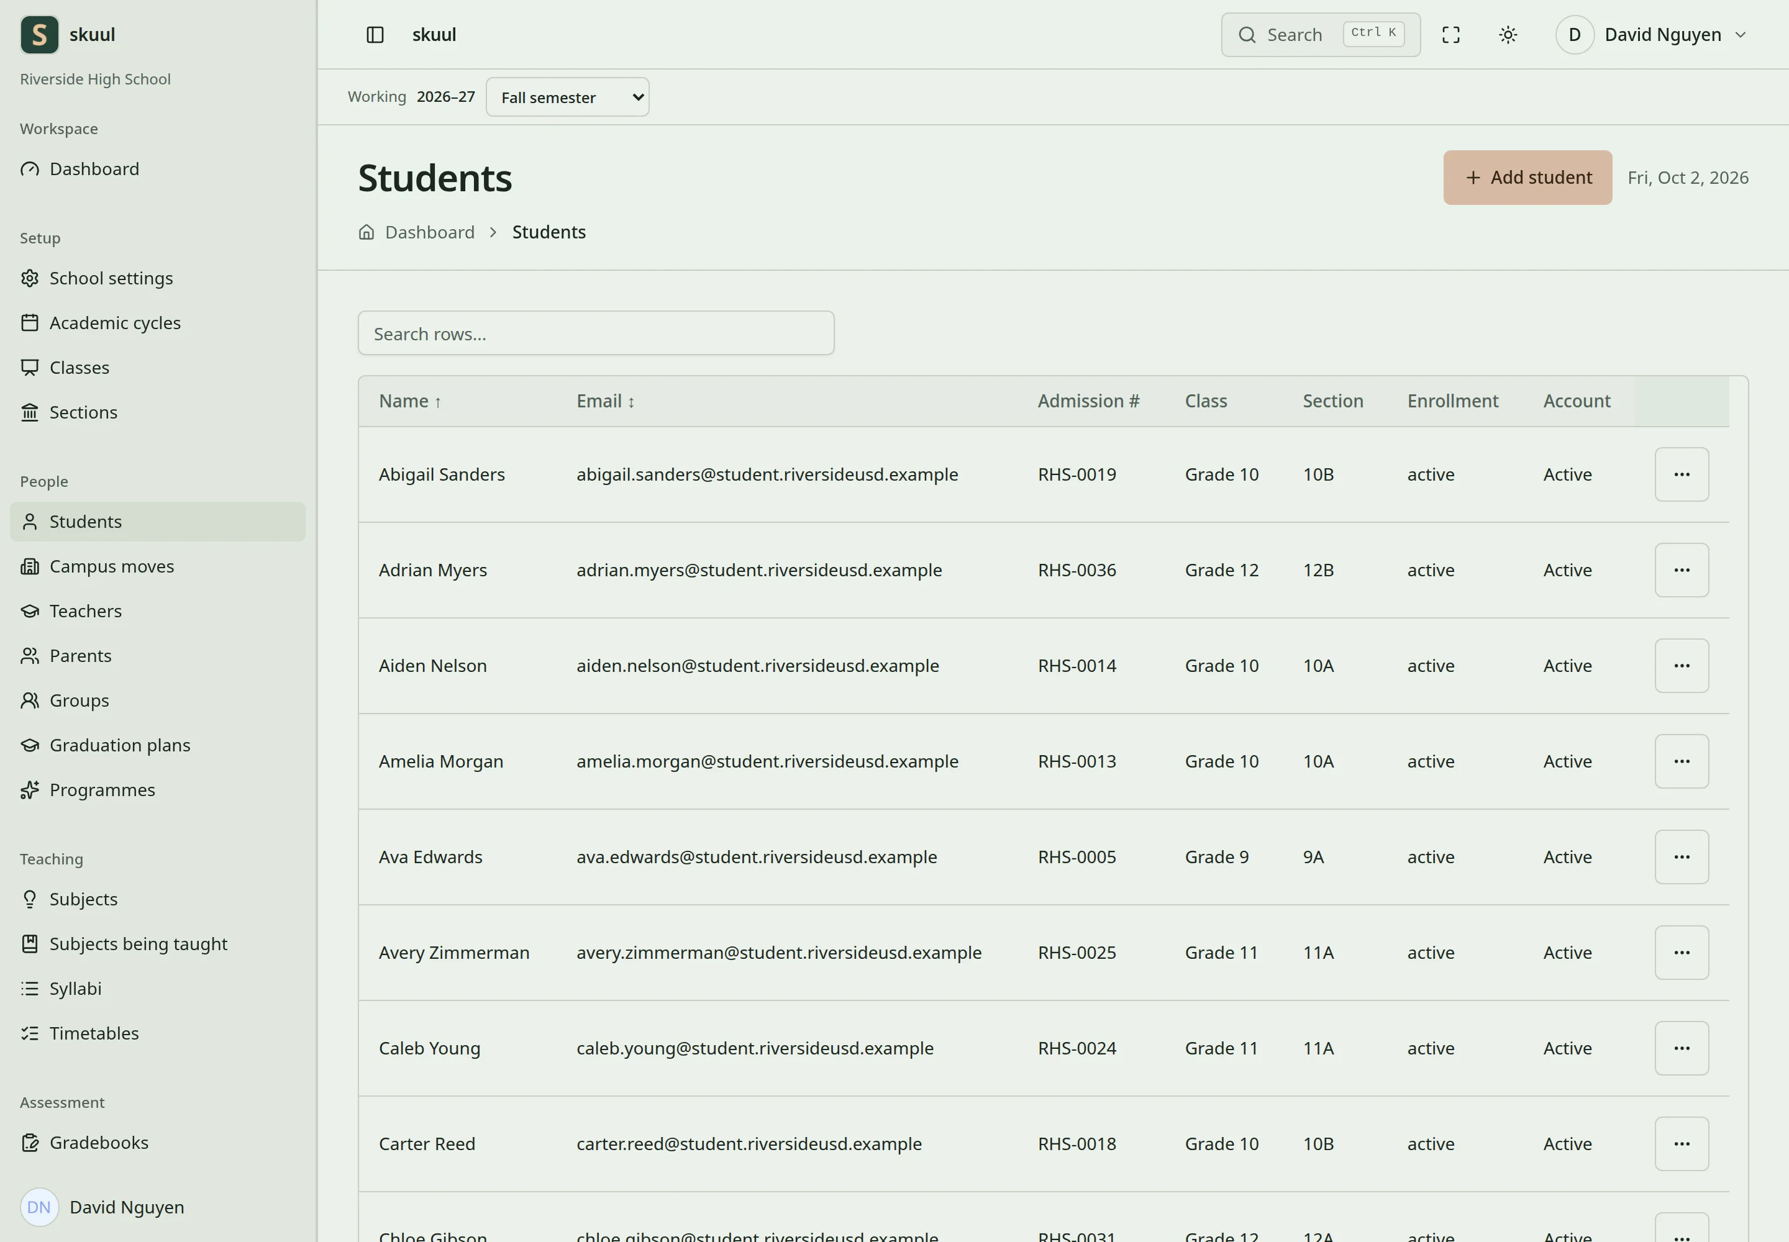Open the actions menu for Abigail Sanders
The height and width of the screenshot is (1242, 1789).
pyautogui.click(x=1682, y=474)
